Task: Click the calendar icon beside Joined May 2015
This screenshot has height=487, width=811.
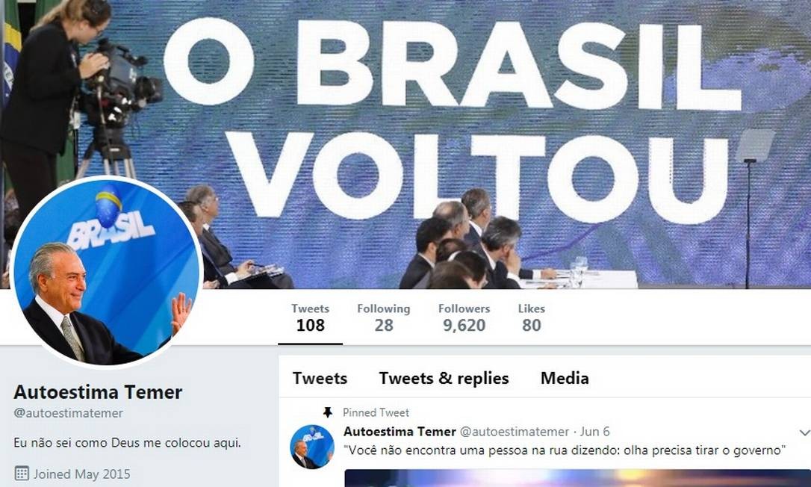Action: 21,474
